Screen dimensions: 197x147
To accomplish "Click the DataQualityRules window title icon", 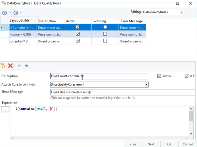I will pyautogui.click(x=3, y=3).
